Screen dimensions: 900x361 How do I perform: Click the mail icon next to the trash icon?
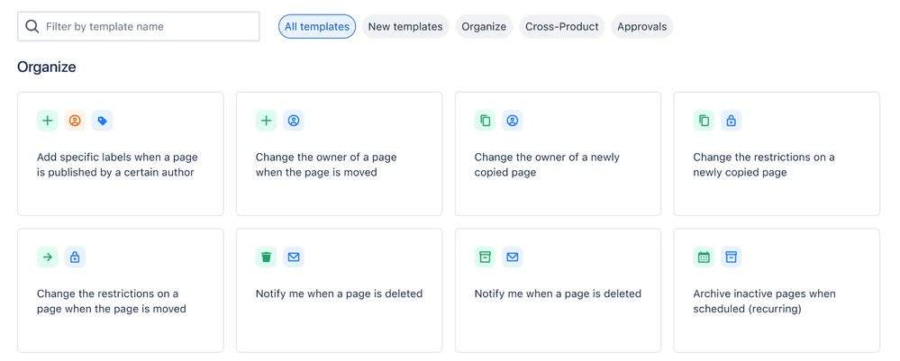click(x=294, y=257)
